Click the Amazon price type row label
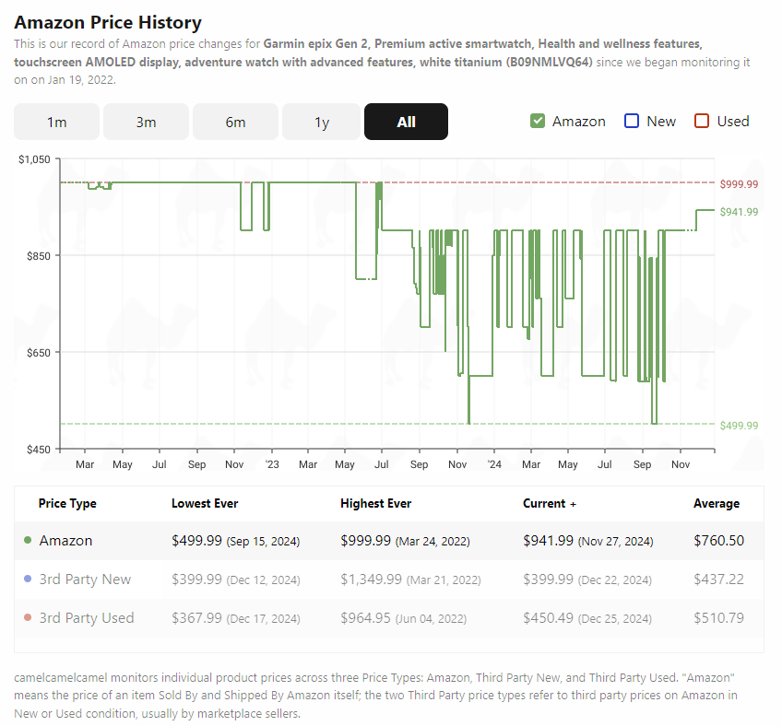 [65, 541]
